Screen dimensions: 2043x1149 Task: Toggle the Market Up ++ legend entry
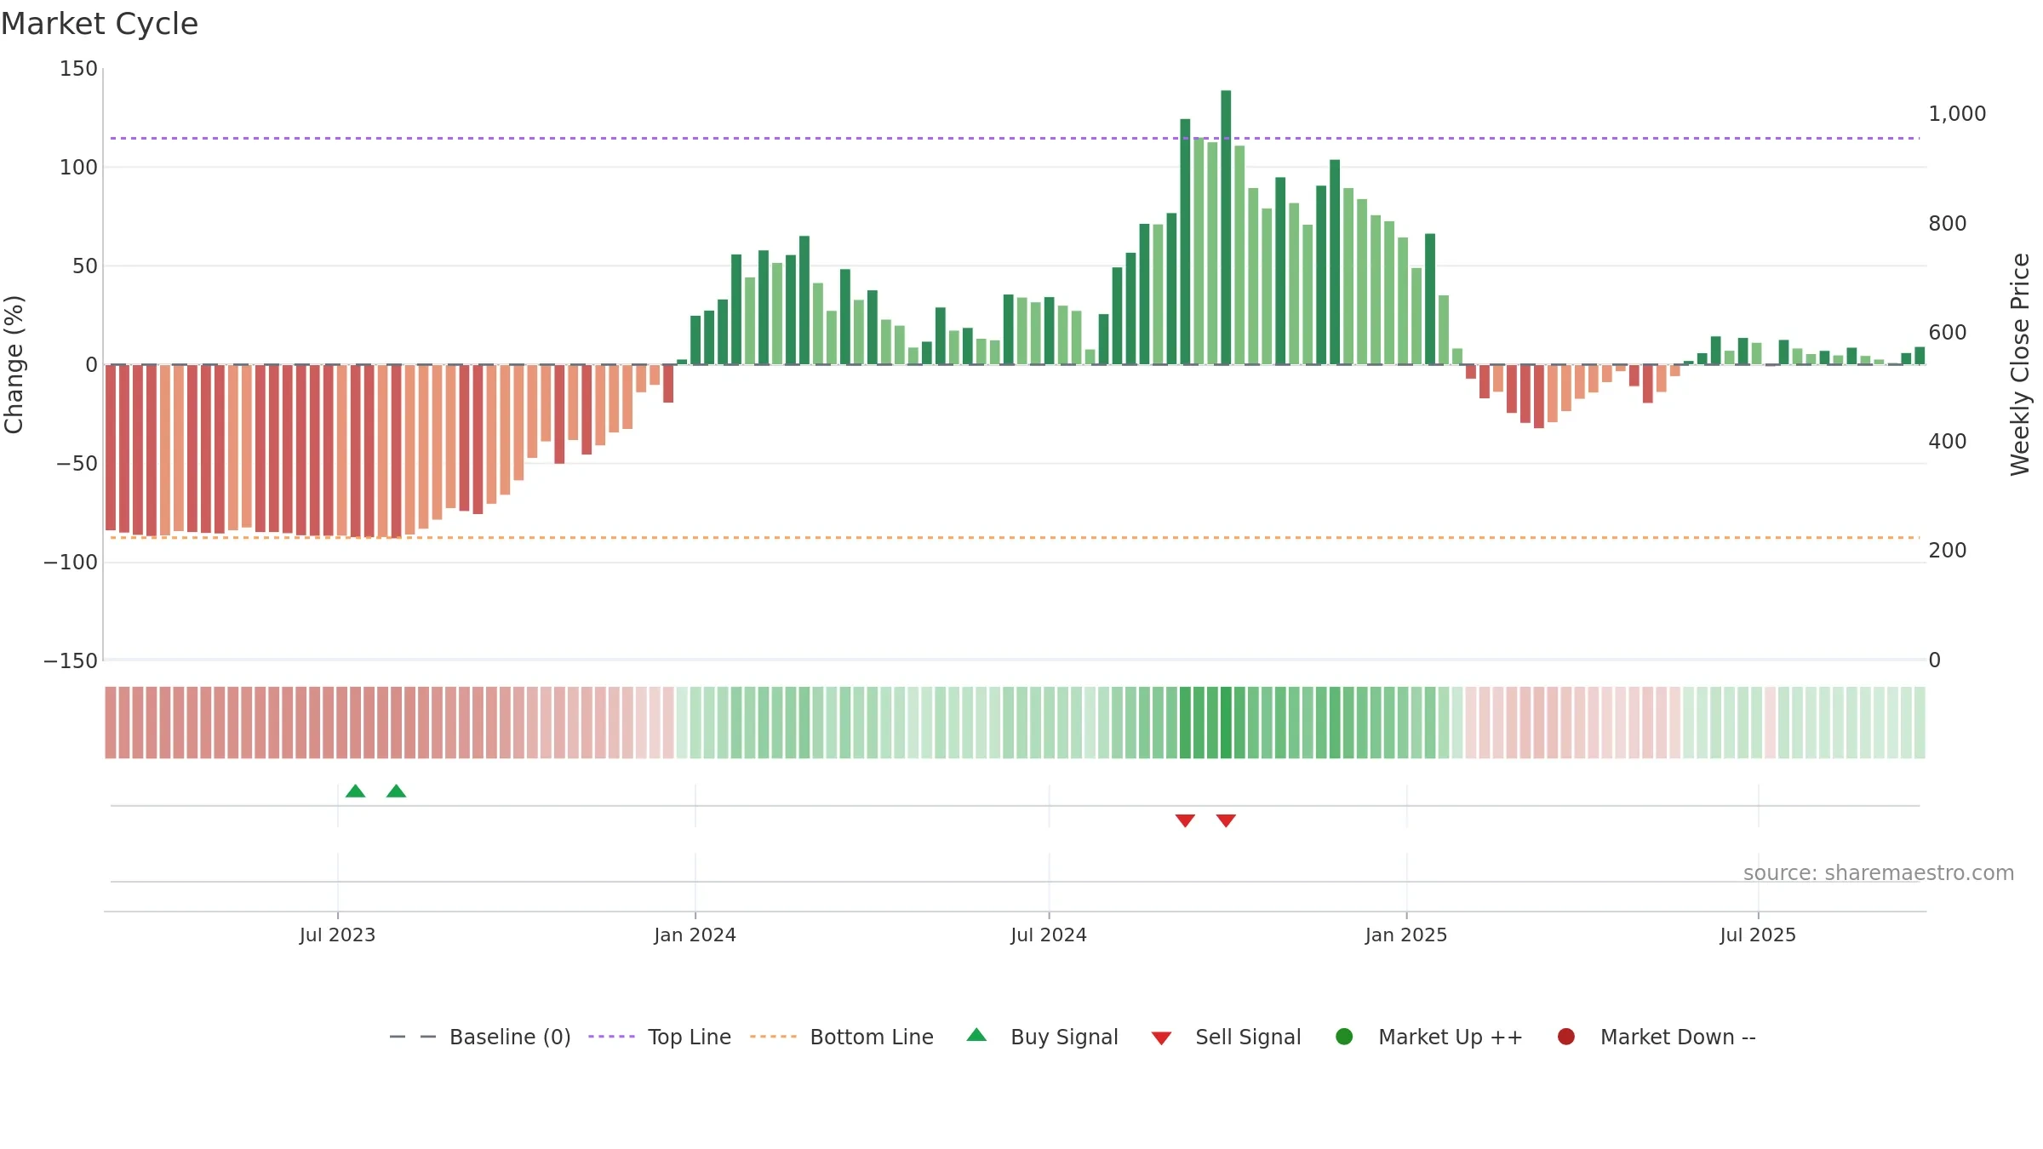coord(1429,1037)
